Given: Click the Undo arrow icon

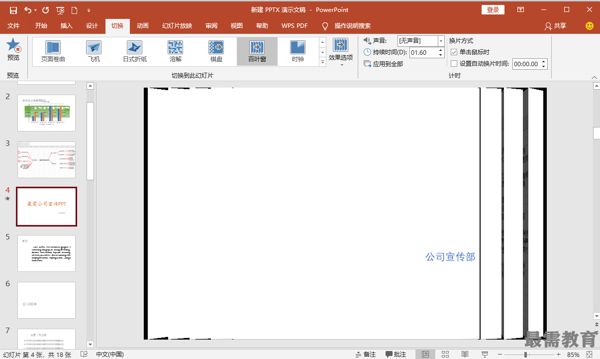Looking at the screenshot, I should pyautogui.click(x=28, y=10).
